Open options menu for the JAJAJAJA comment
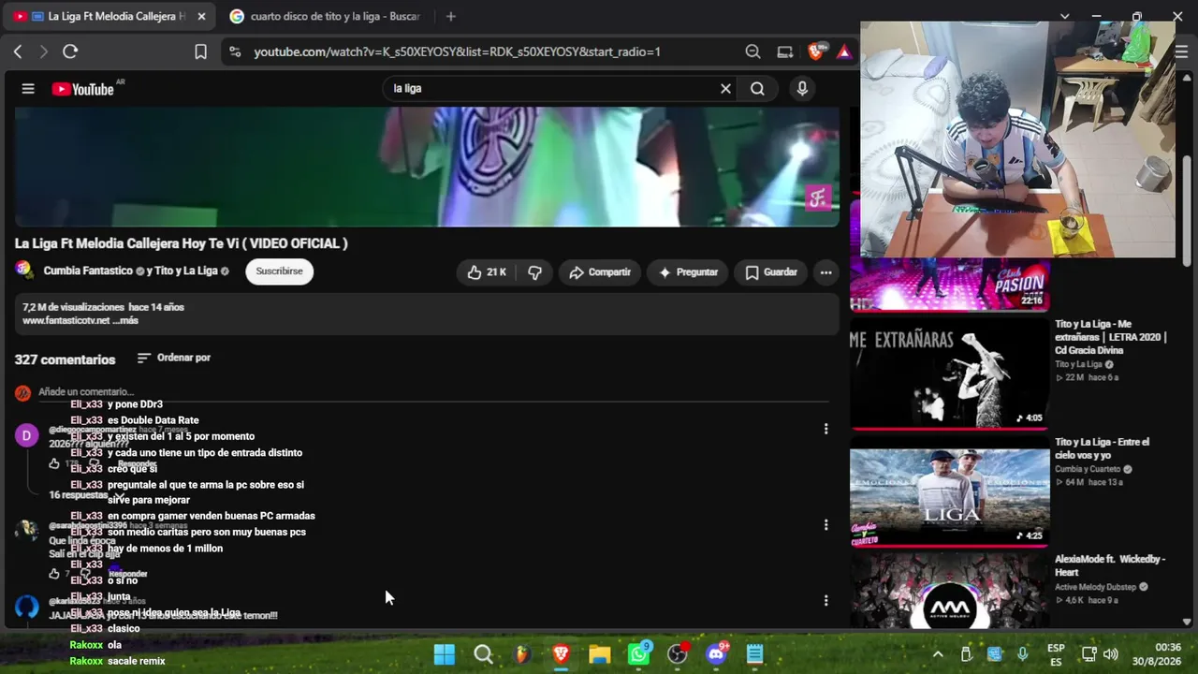This screenshot has height=674, width=1198. tap(825, 600)
